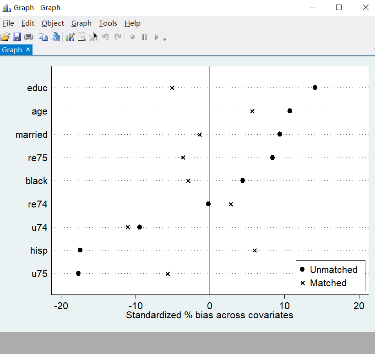Open the Help menu

tap(132, 23)
